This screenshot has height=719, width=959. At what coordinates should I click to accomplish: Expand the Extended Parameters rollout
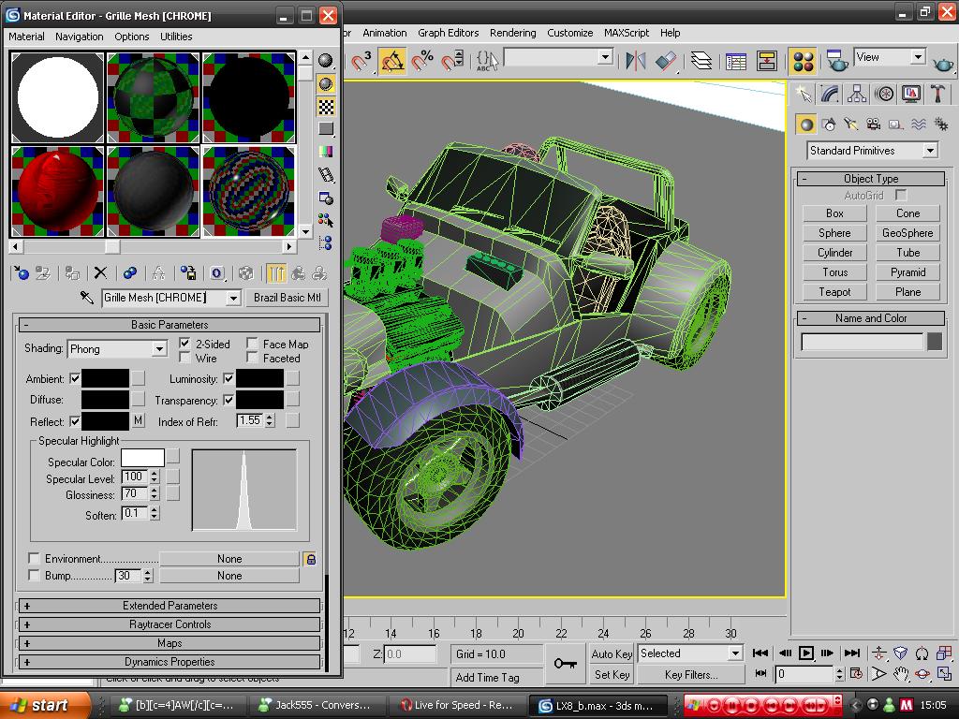pyautogui.click(x=170, y=606)
